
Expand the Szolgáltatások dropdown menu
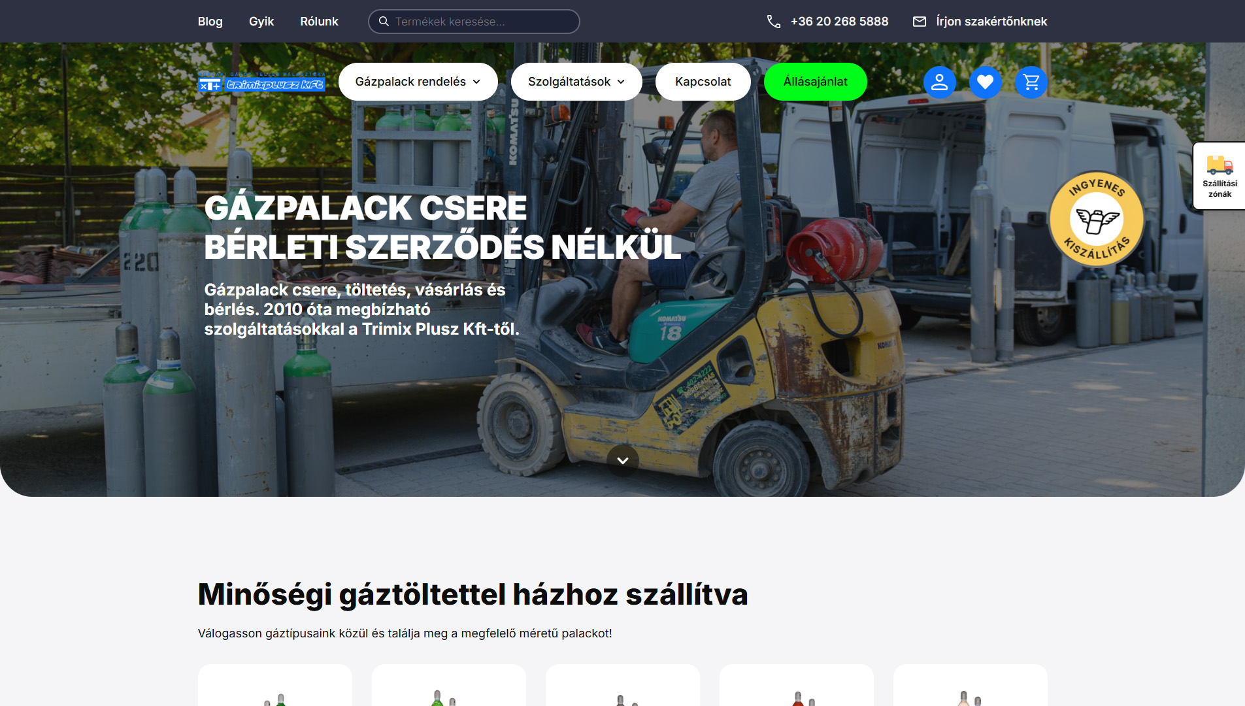576,82
